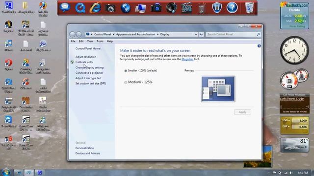The image size is (314, 176).
Task: Click the shield icon in the top dock
Action: click(217, 8)
